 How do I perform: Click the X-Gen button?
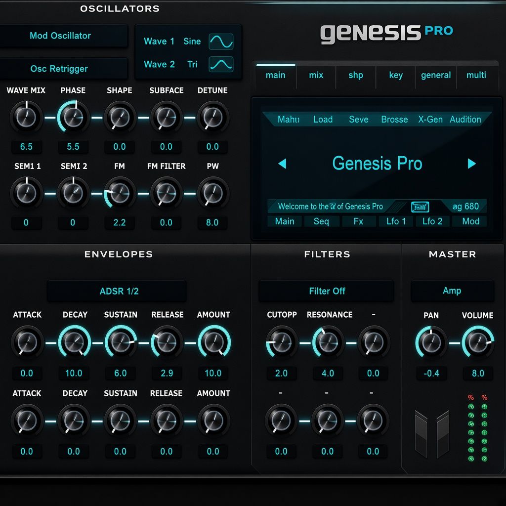pyautogui.click(x=430, y=120)
